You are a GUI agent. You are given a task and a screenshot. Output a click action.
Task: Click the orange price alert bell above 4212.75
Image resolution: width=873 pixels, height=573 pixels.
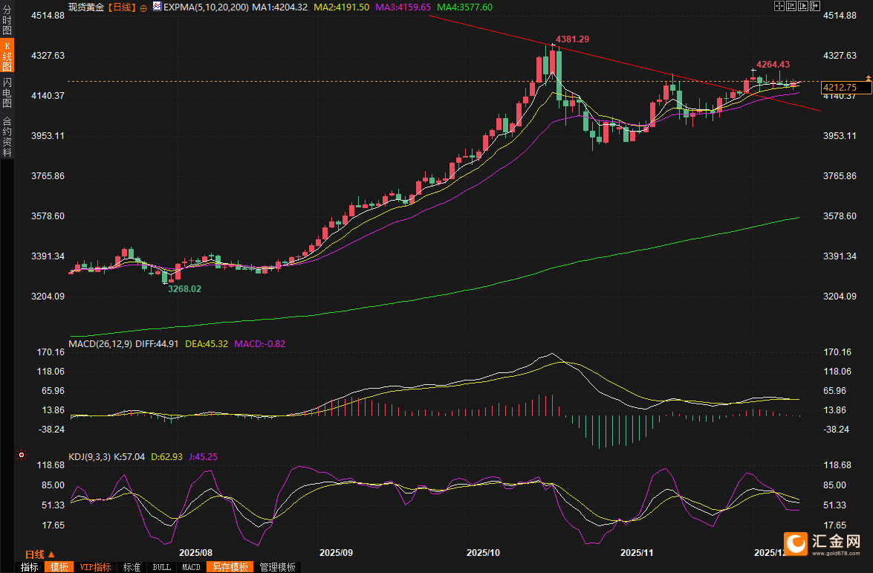[x=867, y=77]
